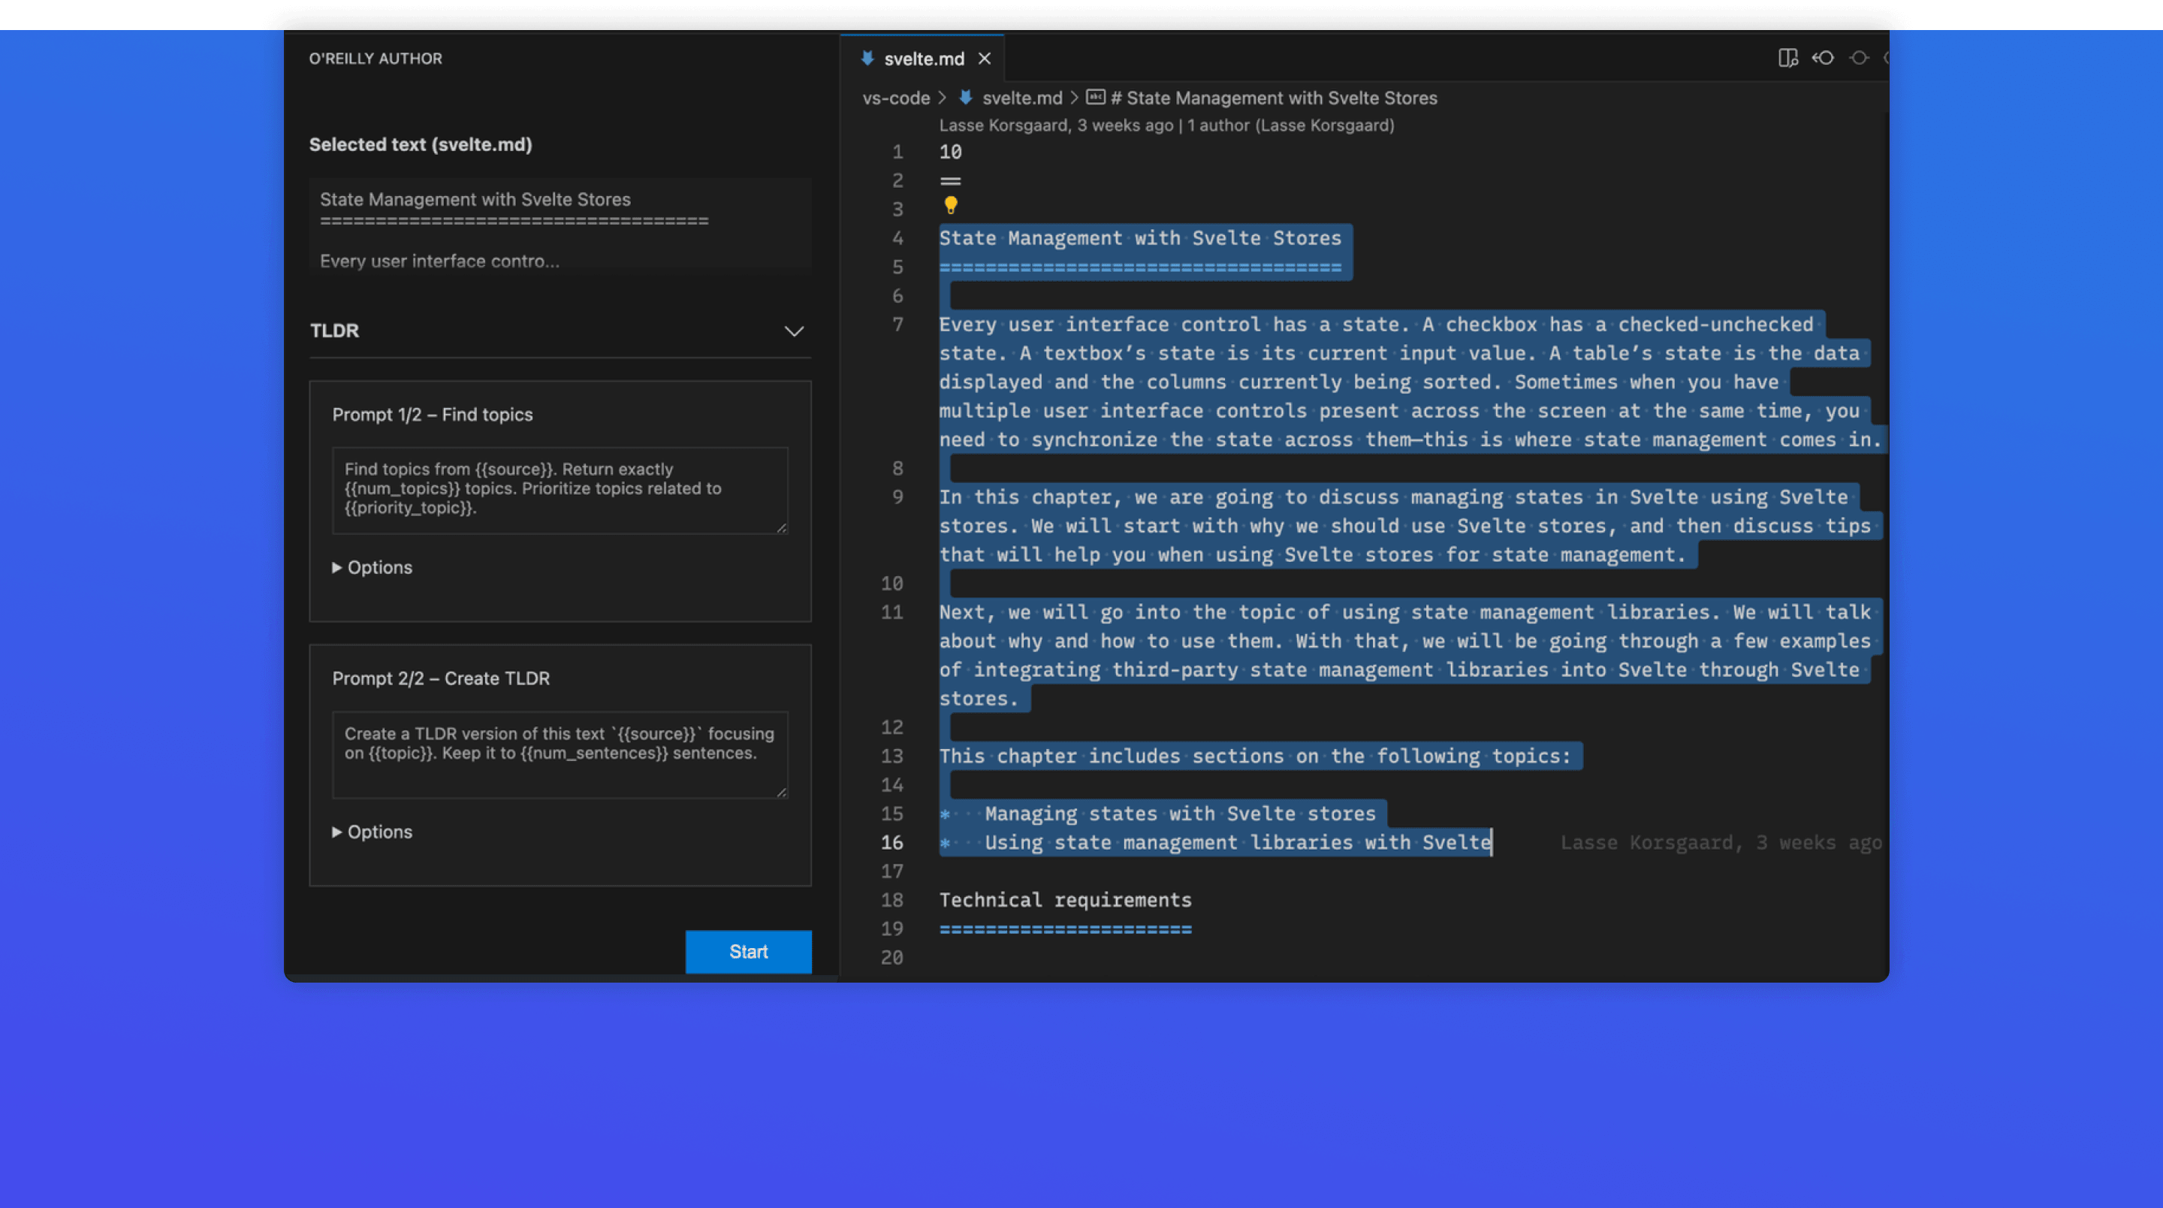Image resolution: width=2163 pixels, height=1208 pixels.
Task: Expand Options under Prompt 1/2 Find topics
Action: 372,567
